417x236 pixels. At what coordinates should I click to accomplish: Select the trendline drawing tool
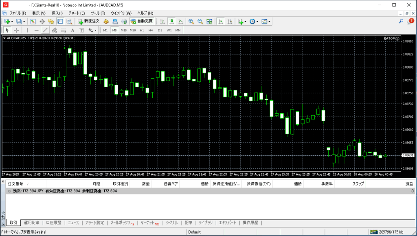(45, 30)
